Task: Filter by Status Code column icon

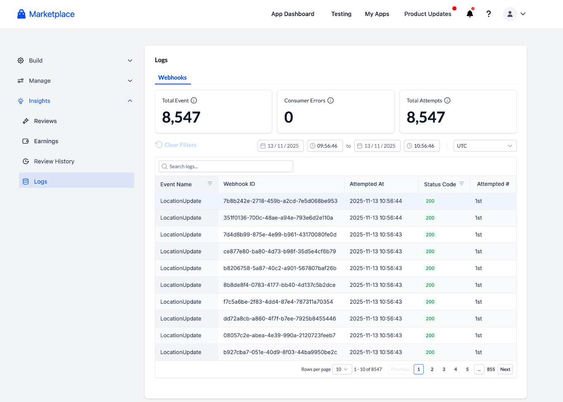Action: click(462, 184)
